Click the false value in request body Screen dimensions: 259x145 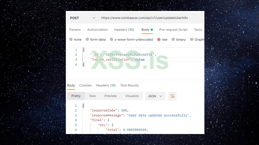(140, 60)
